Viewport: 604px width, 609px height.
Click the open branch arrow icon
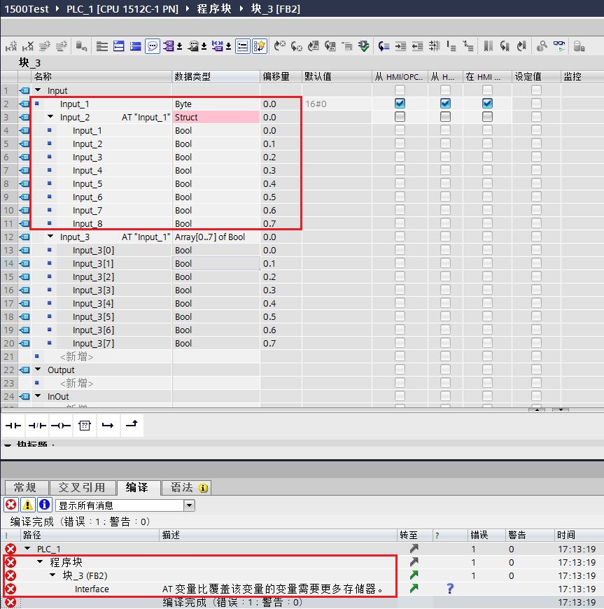pos(108,426)
